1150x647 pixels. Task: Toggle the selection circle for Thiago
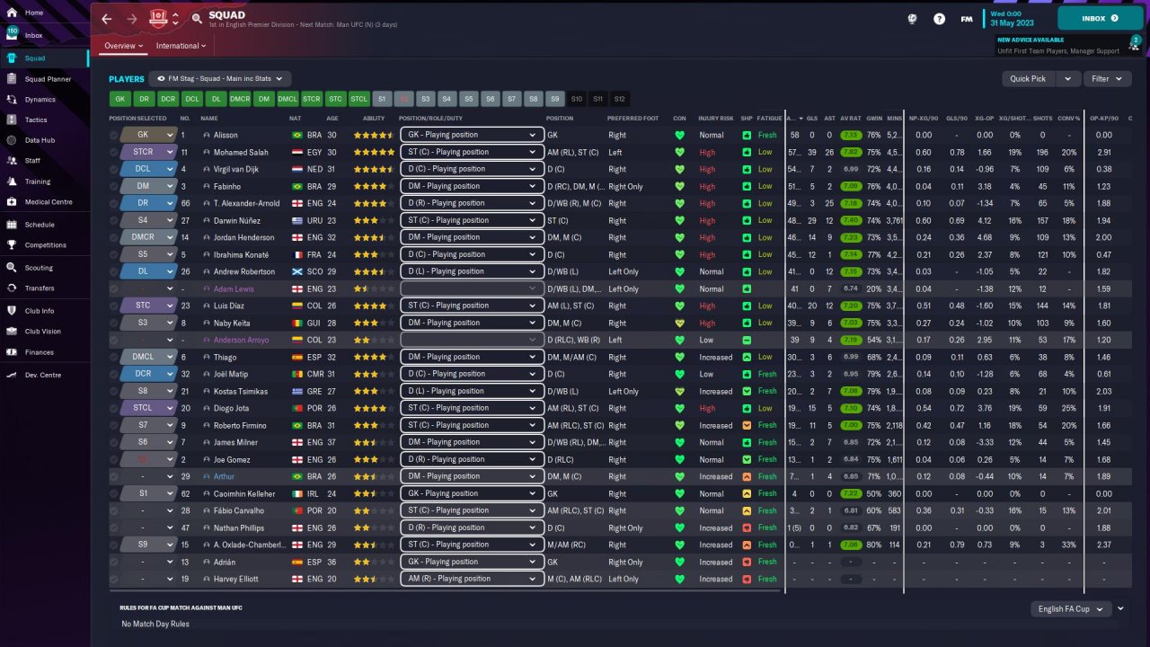point(114,358)
